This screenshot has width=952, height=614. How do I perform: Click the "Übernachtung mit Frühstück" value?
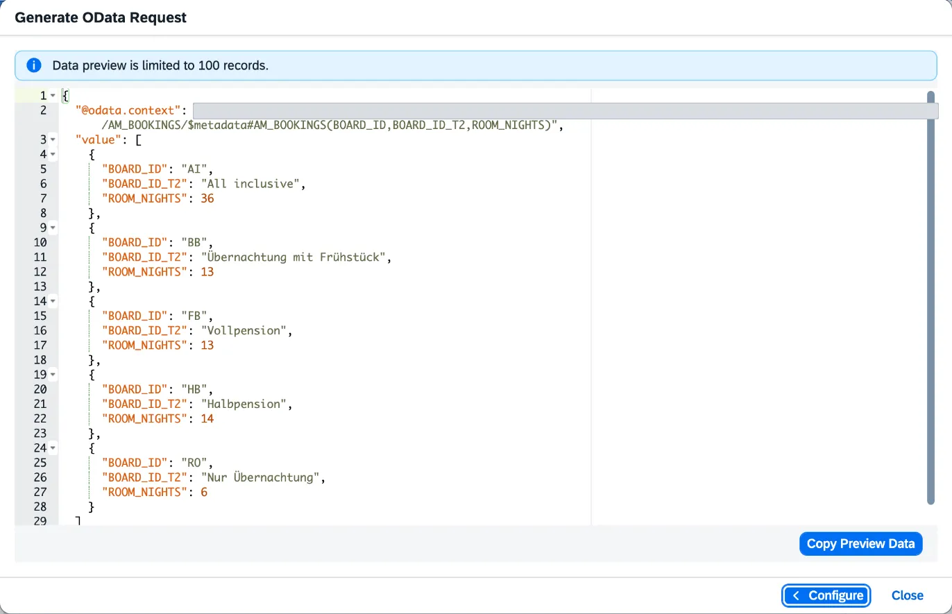294,257
